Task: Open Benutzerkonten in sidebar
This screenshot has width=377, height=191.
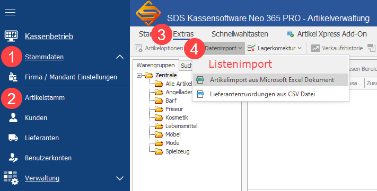Action: tap(48, 158)
